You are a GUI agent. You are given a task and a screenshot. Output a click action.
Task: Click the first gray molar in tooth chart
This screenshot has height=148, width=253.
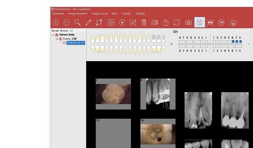pos(154,39)
